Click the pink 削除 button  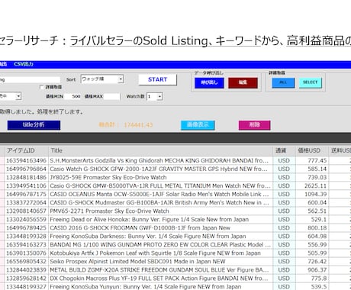coord(254,125)
